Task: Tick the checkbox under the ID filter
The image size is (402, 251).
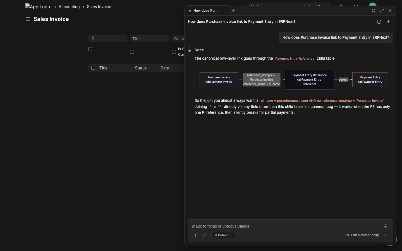Action: click(x=90, y=49)
